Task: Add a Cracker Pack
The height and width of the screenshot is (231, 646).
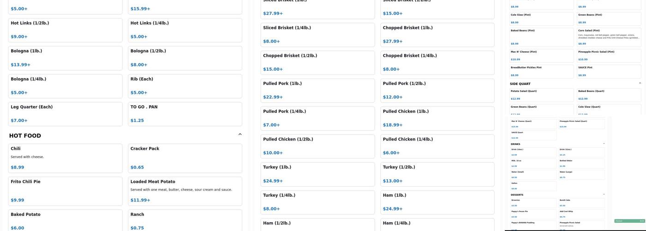Action: (x=185, y=158)
